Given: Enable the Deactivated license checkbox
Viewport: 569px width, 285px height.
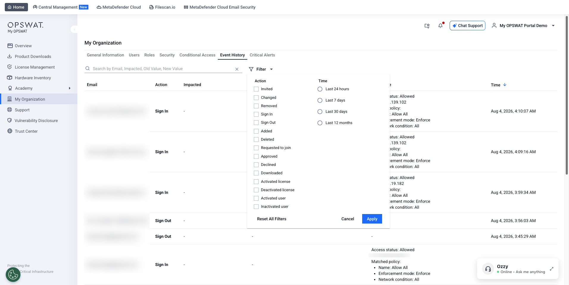Looking at the screenshot, I should (x=256, y=190).
